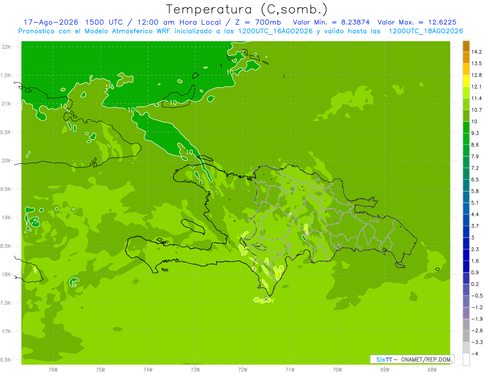The width and height of the screenshot is (485, 375).
Task: Click the colorbar value "5.1"
Action: [x=475, y=203]
